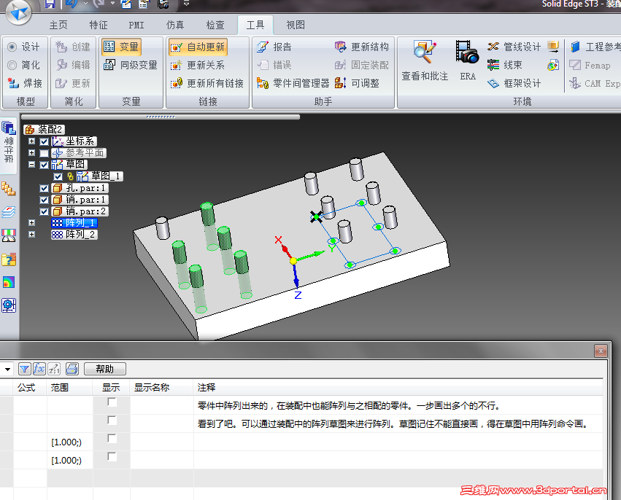Click the filter icon in variable table
This screenshot has width=621, height=500.
click(x=25, y=369)
